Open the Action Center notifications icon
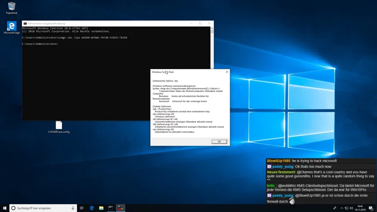Viewport: 377px width, 212px height. tap(371, 208)
